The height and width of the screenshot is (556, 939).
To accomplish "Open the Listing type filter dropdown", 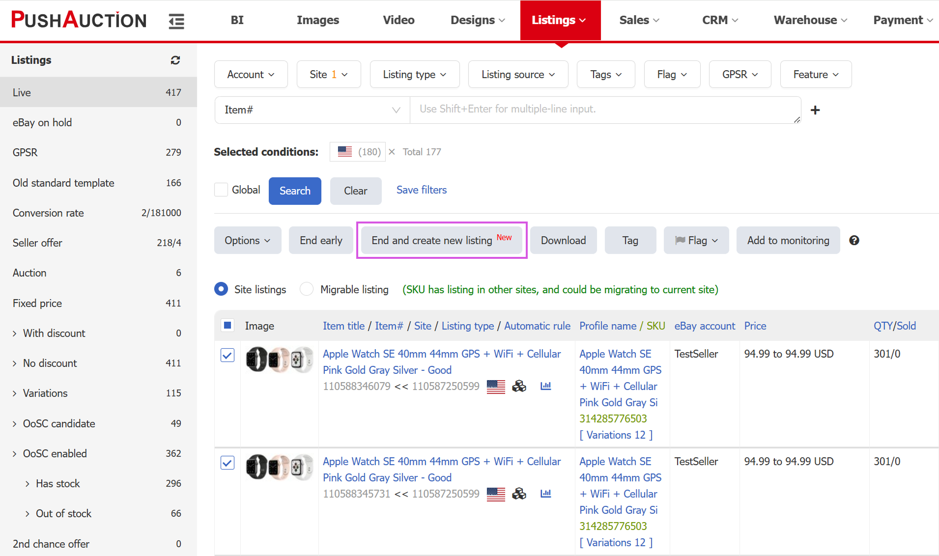I will click(x=414, y=74).
